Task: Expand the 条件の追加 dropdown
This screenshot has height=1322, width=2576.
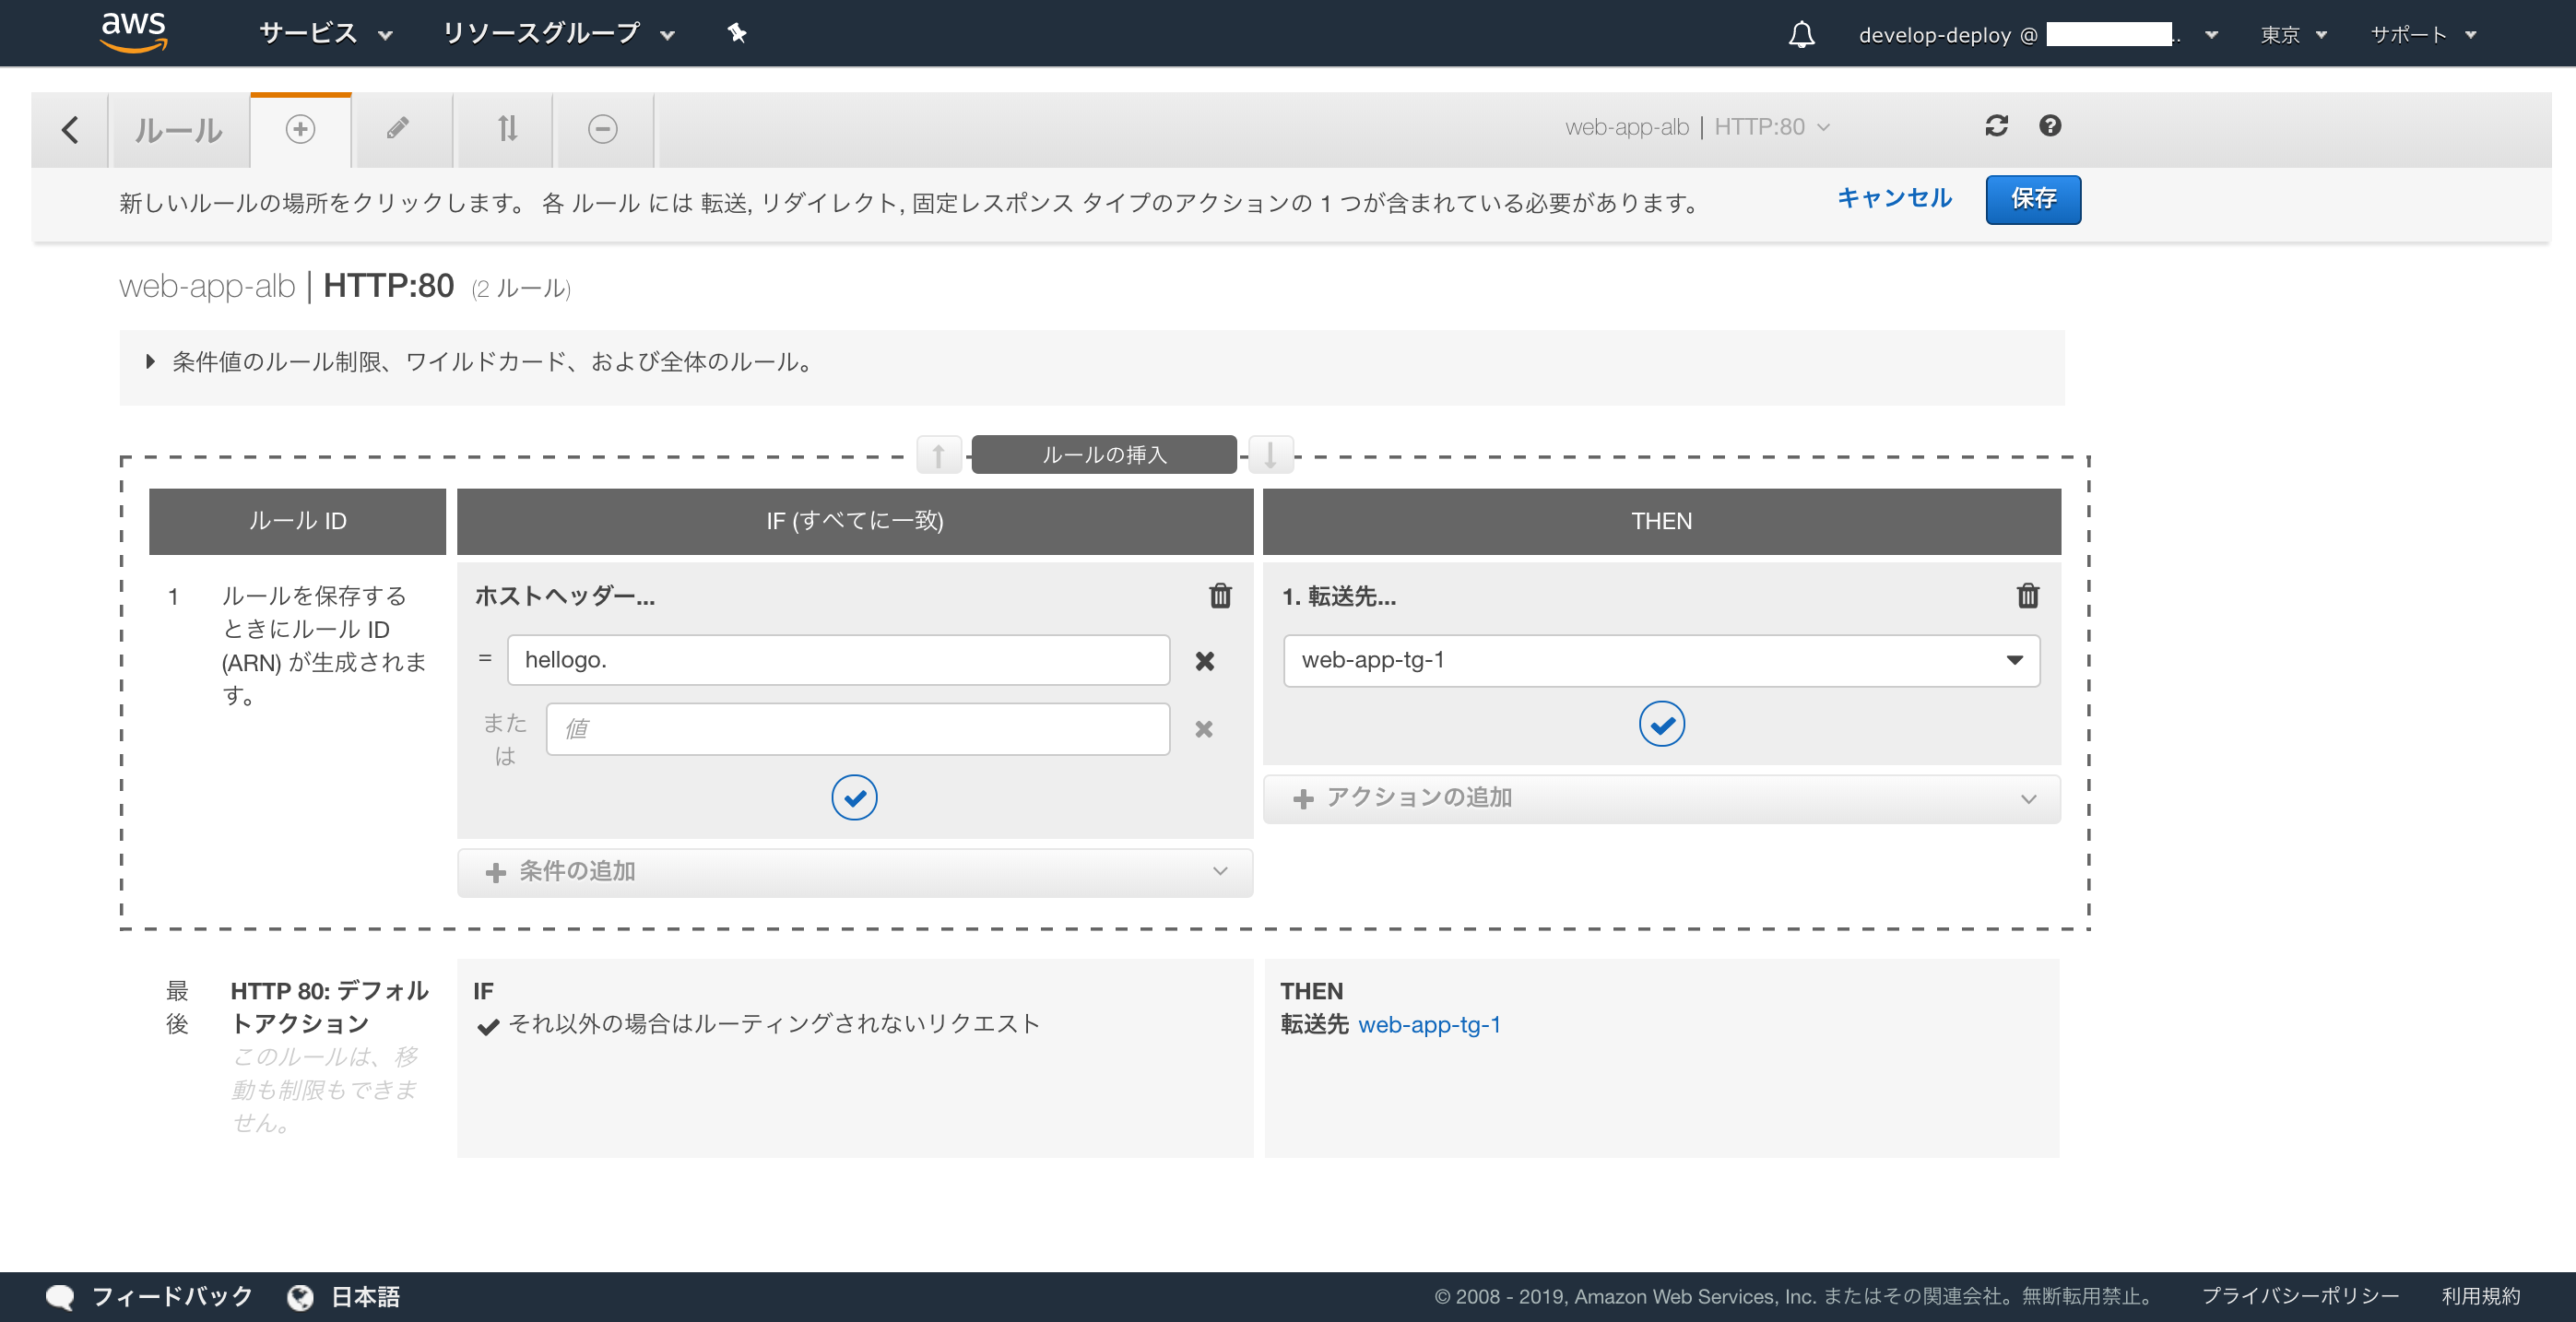Action: point(854,872)
